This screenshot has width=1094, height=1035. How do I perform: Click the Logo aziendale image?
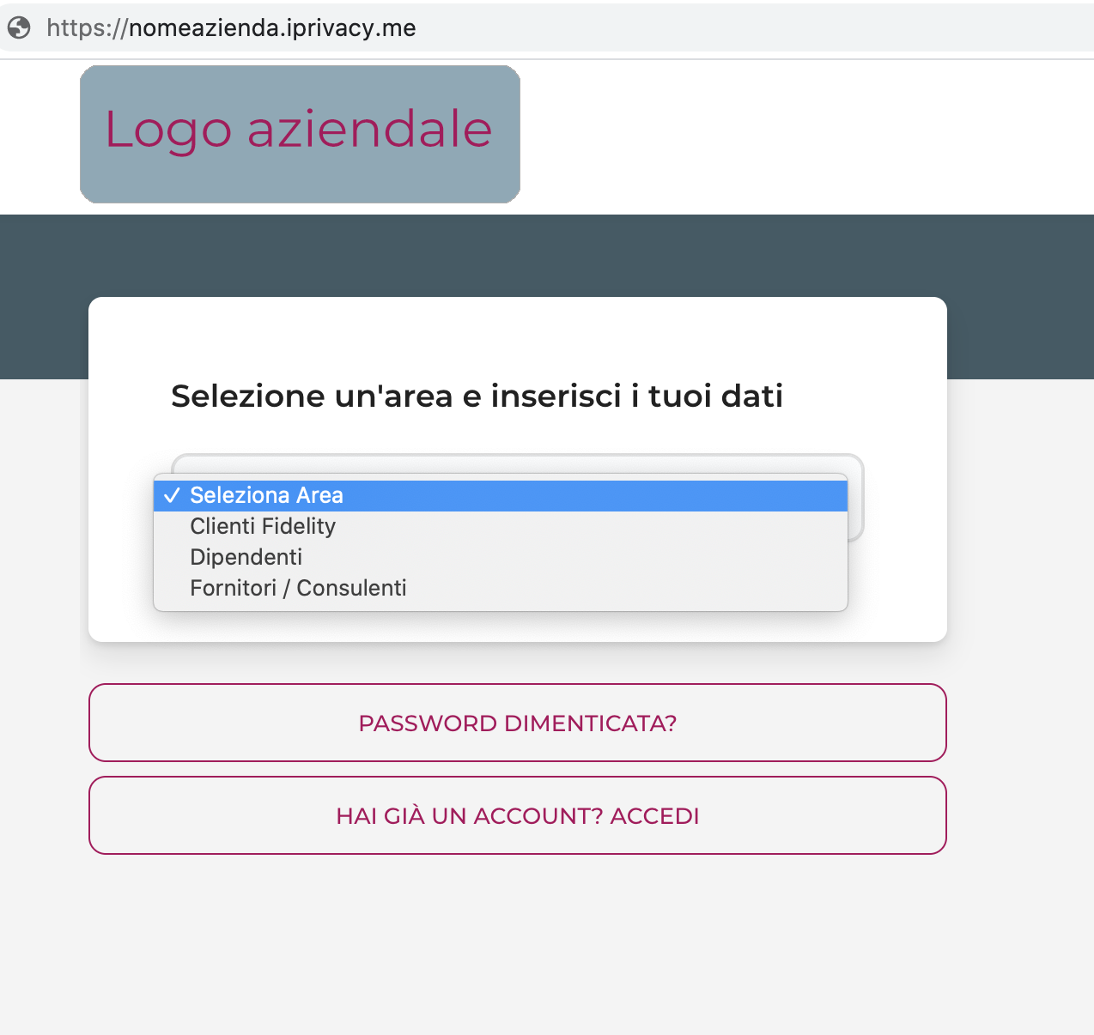[x=300, y=134]
